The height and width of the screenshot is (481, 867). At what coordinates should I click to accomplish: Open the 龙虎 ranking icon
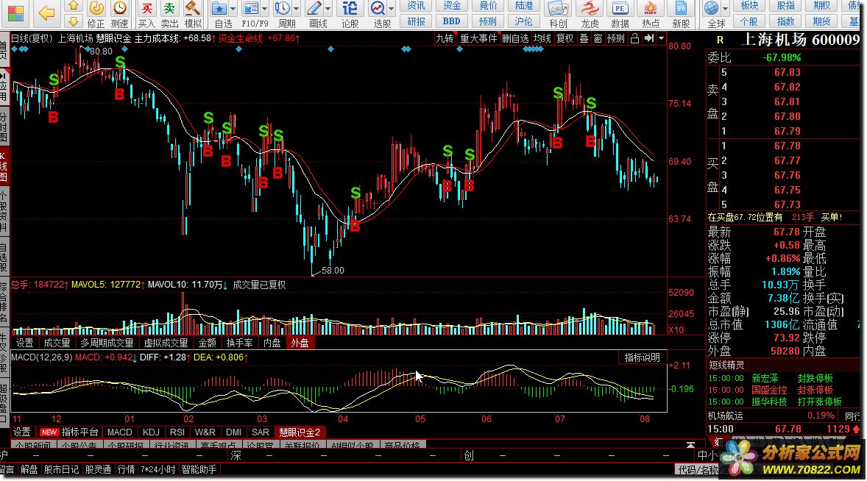(590, 15)
